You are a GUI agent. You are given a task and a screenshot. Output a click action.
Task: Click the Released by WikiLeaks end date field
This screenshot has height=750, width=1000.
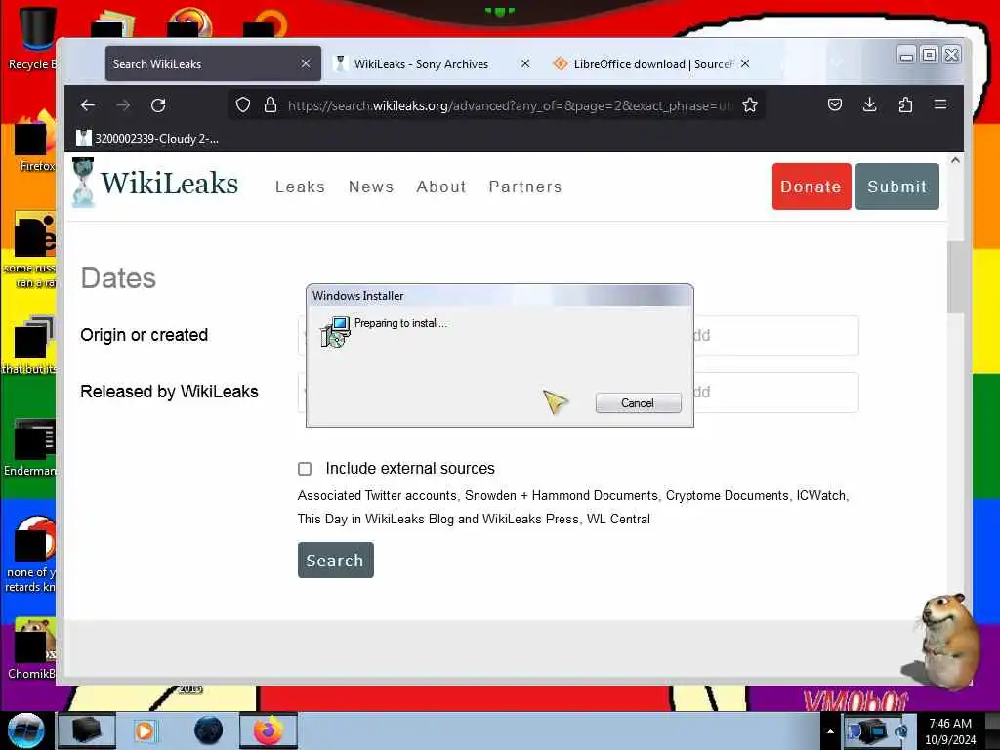coord(775,393)
